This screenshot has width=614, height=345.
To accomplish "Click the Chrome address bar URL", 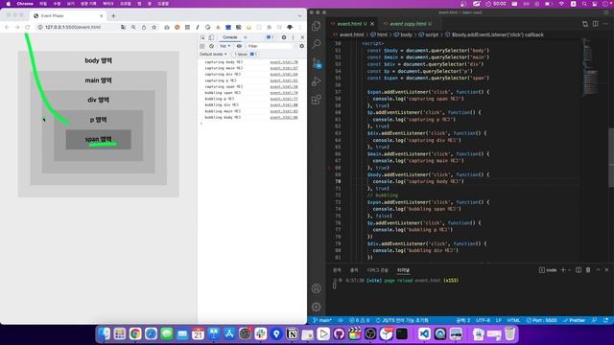I will pos(73,27).
